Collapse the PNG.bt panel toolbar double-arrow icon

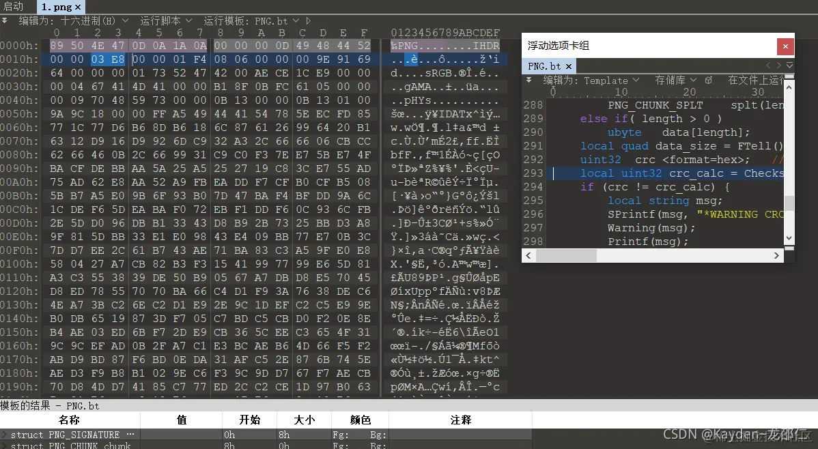tap(529, 81)
